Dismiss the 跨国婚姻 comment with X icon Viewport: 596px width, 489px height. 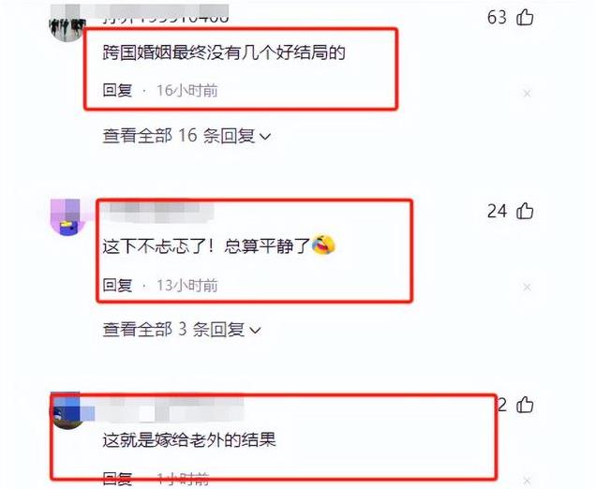pos(527,93)
